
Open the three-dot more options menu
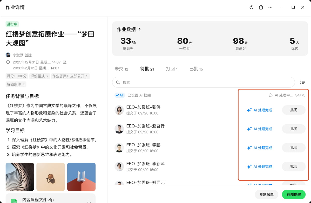click(271, 7)
